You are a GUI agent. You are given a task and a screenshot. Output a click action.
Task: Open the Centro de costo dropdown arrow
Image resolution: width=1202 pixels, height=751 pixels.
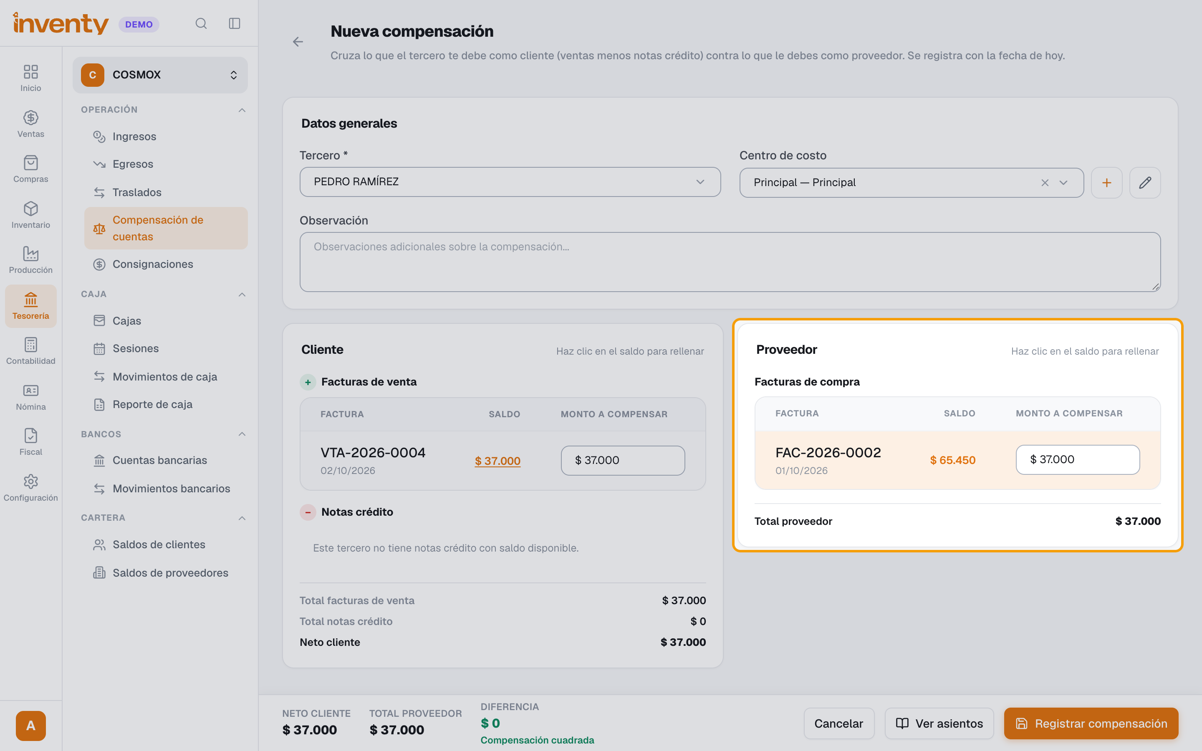[1063, 183]
